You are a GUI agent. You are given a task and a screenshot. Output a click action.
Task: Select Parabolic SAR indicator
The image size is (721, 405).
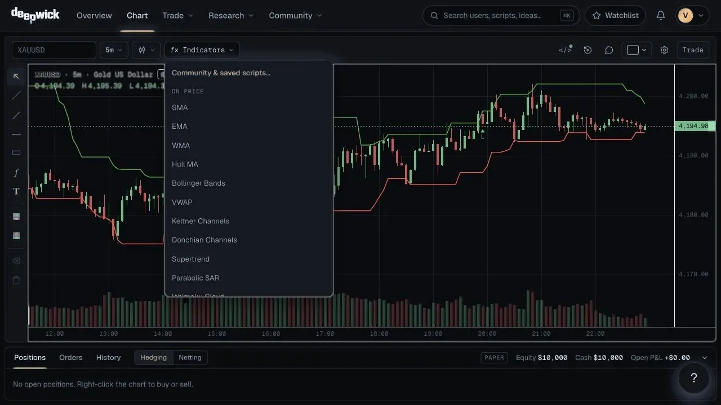pos(248,278)
